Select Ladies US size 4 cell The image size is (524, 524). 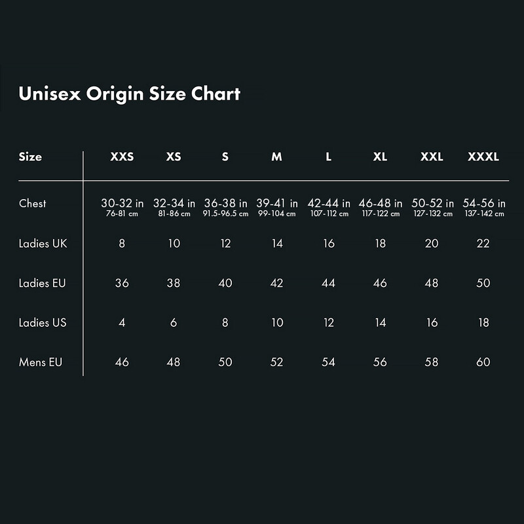pyautogui.click(x=122, y=322)
